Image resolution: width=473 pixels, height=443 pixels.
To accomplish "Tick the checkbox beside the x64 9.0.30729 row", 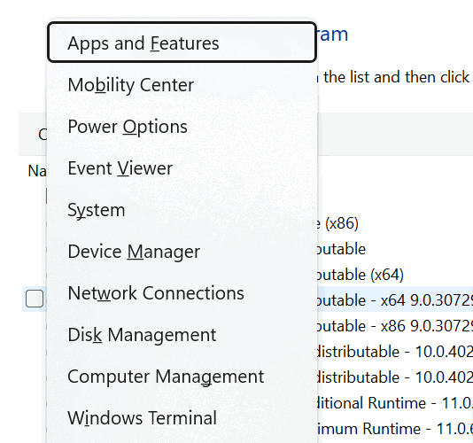I will pyautogui.click(x=35, y=299).
